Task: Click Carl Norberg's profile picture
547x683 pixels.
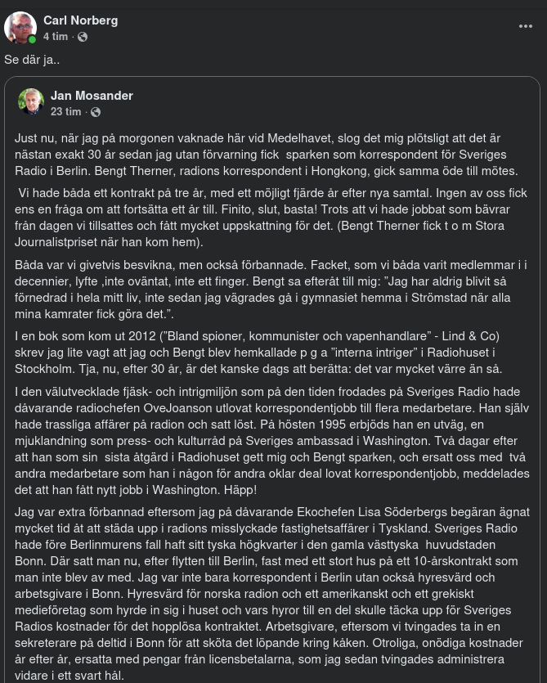Action: point(20,28)
